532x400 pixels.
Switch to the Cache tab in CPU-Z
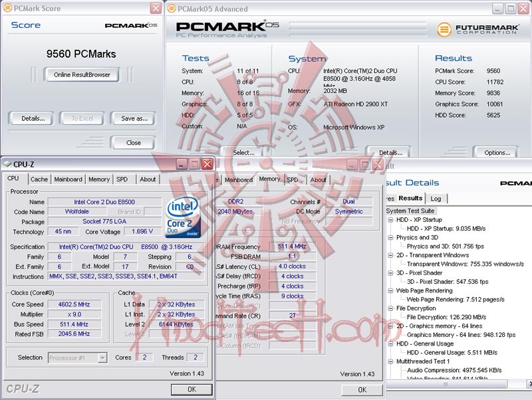(x=39, y=179)
